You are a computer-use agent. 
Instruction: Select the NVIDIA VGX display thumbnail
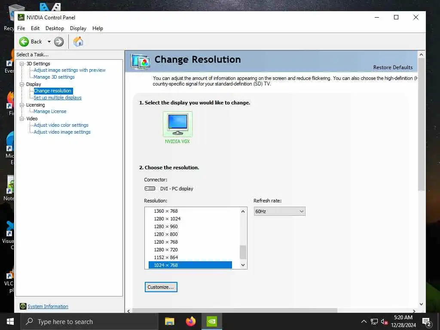tap(177, 124)
